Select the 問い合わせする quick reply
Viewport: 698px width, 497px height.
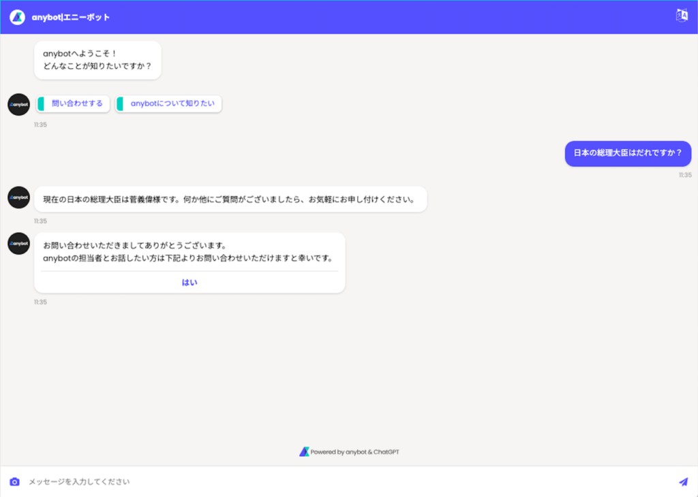coord(76,103)
